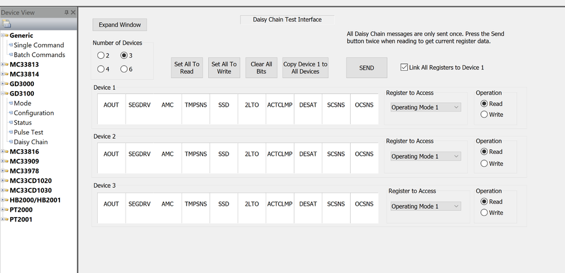Expand the MC33816 tree node
565x273 pixels.
tap(3, 151)
